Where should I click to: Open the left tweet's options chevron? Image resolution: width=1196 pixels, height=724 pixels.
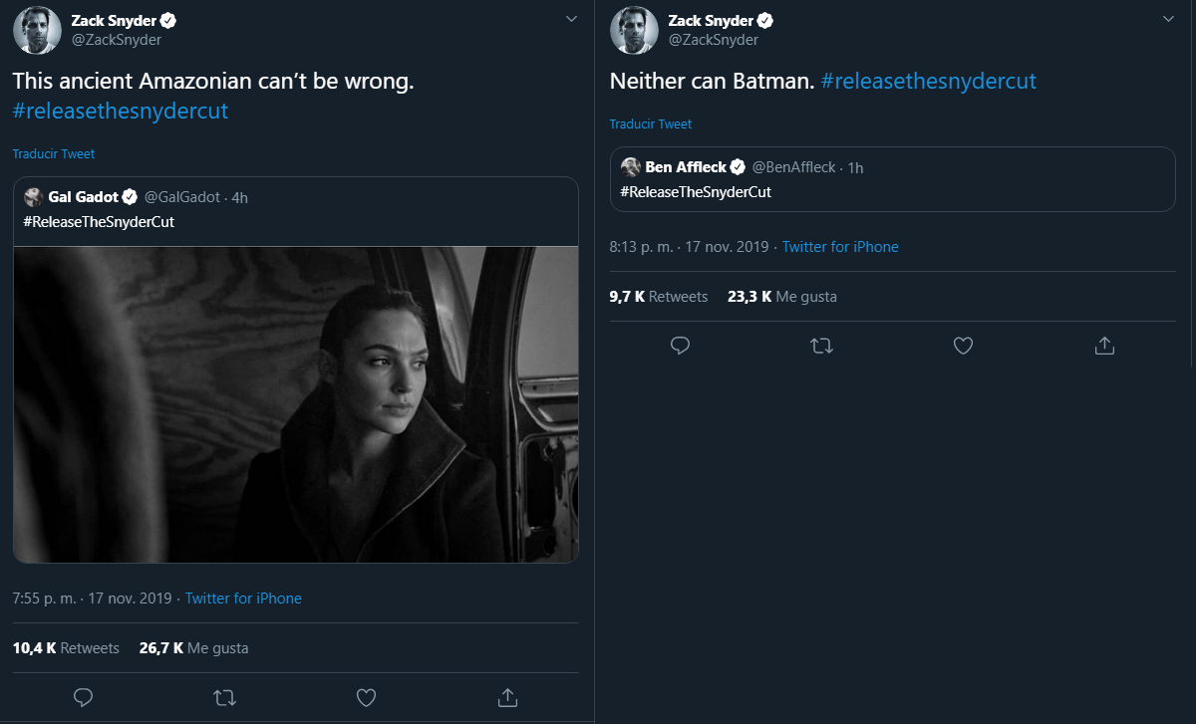point(571,19)
